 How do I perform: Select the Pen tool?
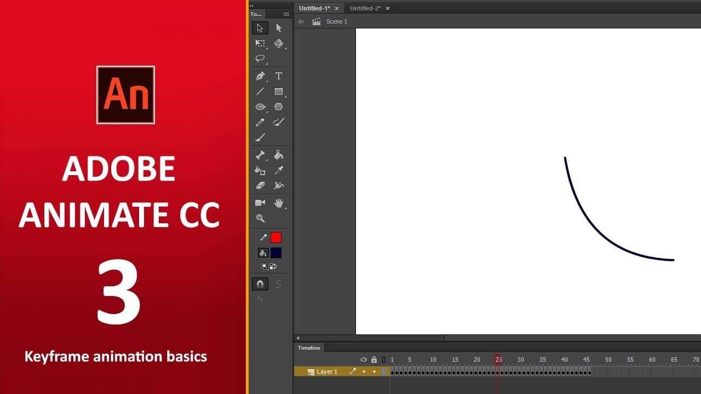point(260,76)
